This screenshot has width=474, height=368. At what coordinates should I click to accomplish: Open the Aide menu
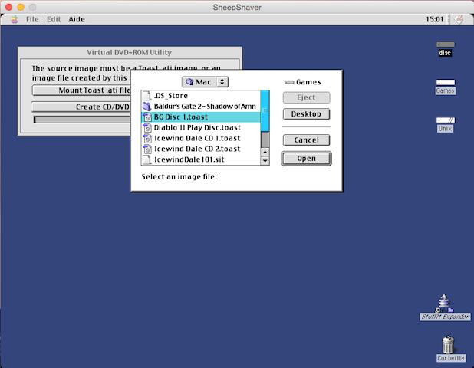(x=77, y=19)
